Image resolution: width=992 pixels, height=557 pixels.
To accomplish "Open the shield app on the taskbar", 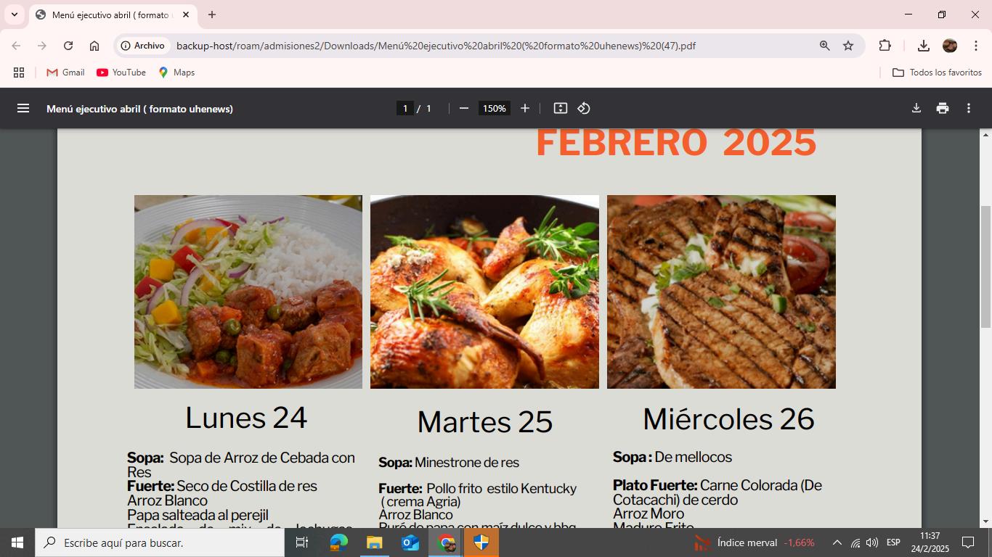I will 481,542.
